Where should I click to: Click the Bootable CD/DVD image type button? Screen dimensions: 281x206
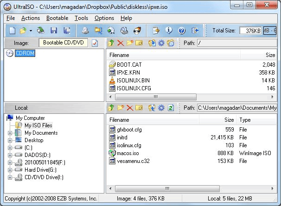64,43
